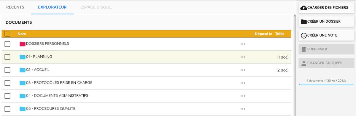Open the options menu for 02 - ACCUEIL
The image size is (356, 116).
point(243,70)
